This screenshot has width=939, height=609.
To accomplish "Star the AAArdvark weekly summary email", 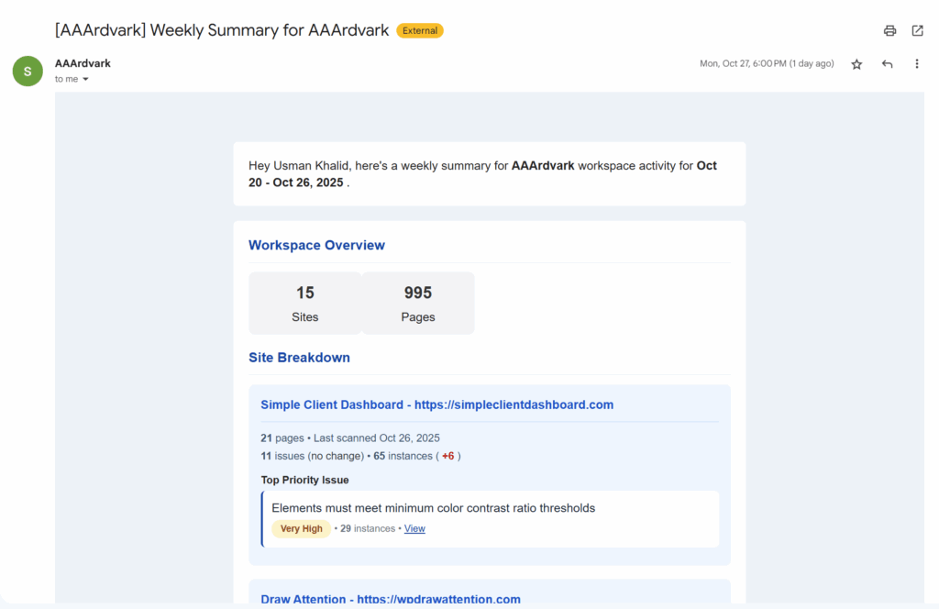I will point(856,64).
